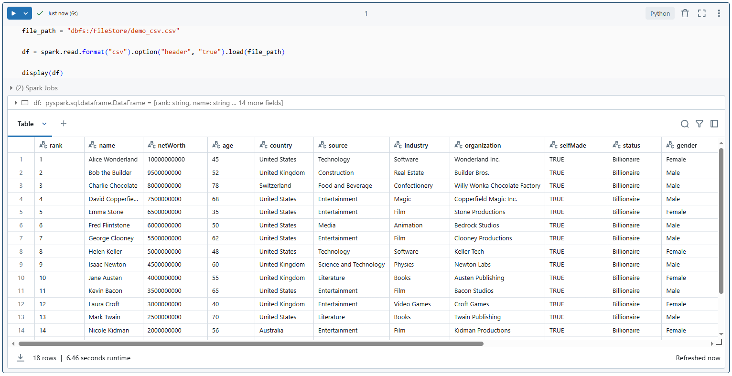The height and width of the screenshot is (376, 732).
Task: Click the Refreshed now status text
Action: point(698,358)
